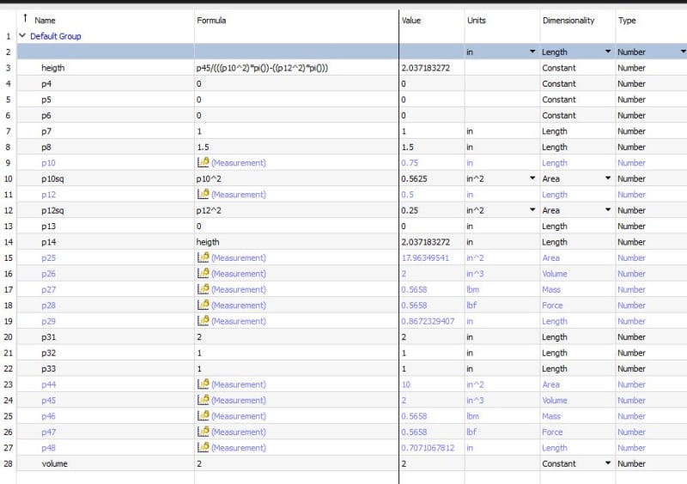Select row number 14 header
687x484 pixels.
pos(9,242)
